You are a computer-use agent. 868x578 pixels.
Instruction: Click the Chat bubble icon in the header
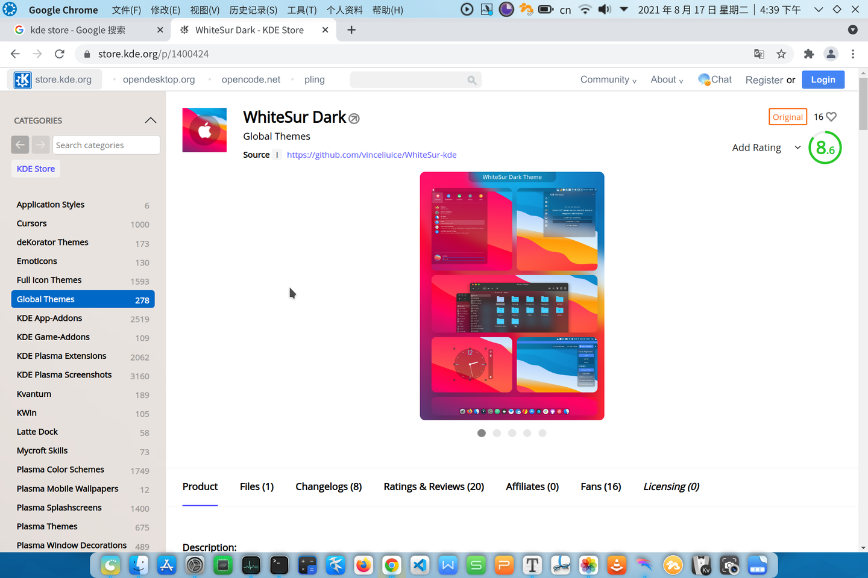click(x=703, y=79)
